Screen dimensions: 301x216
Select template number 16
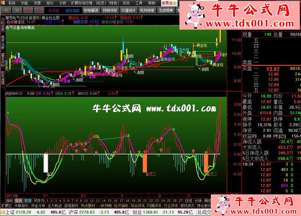[x=116, y=201]
